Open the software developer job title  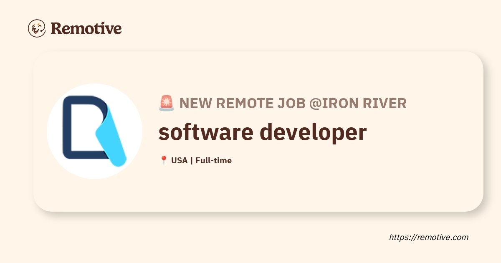(263, 132)
